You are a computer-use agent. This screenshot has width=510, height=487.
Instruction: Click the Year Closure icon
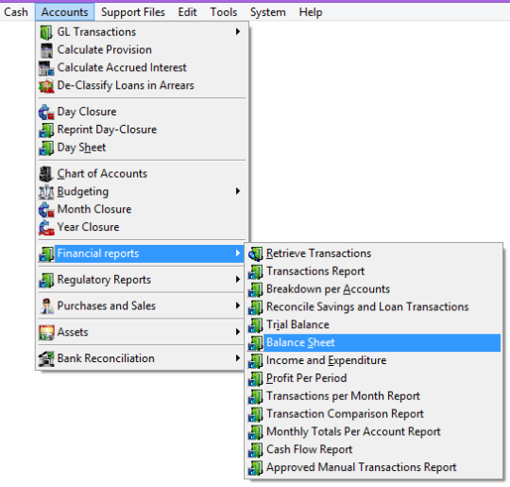pos(46,227)
